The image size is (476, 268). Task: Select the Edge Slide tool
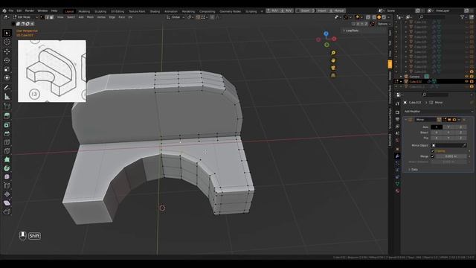coord(7,185)
